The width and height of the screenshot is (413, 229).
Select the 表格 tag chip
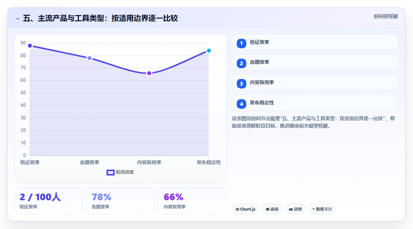[x=272, y=209]
